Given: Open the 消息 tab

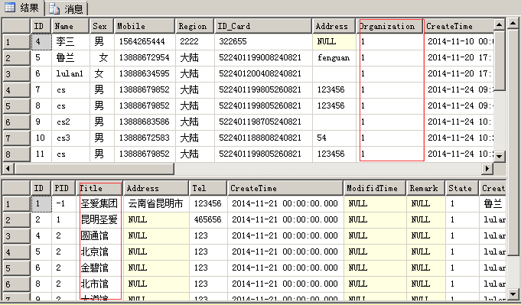Looking at the screenshot, I should [x=67, y=8].
